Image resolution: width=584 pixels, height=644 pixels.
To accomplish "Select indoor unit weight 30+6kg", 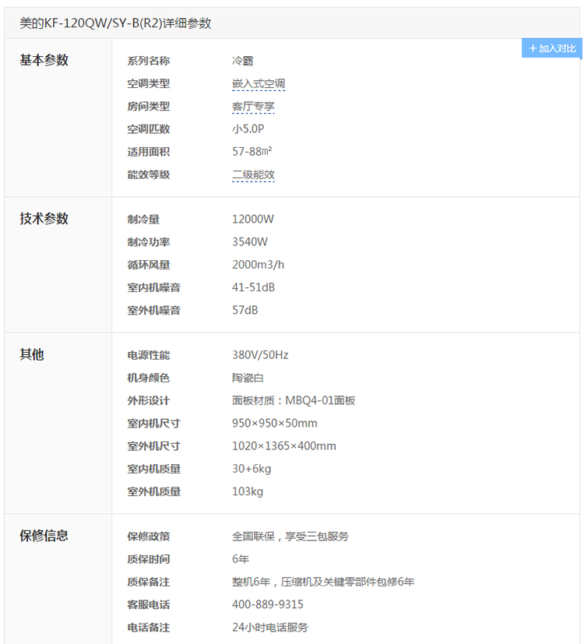I will 252,469.
